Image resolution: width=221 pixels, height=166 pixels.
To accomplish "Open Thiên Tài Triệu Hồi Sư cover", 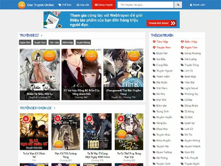I will click(40, 75).
